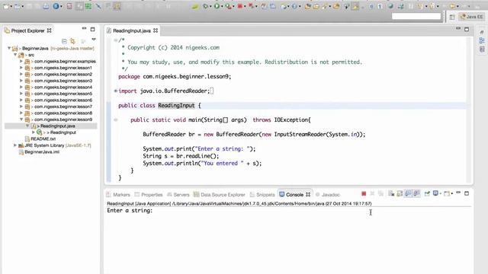Select BeginnerJava.iml file
Screen dimensions: 488x274
click(x=42, y=152)
